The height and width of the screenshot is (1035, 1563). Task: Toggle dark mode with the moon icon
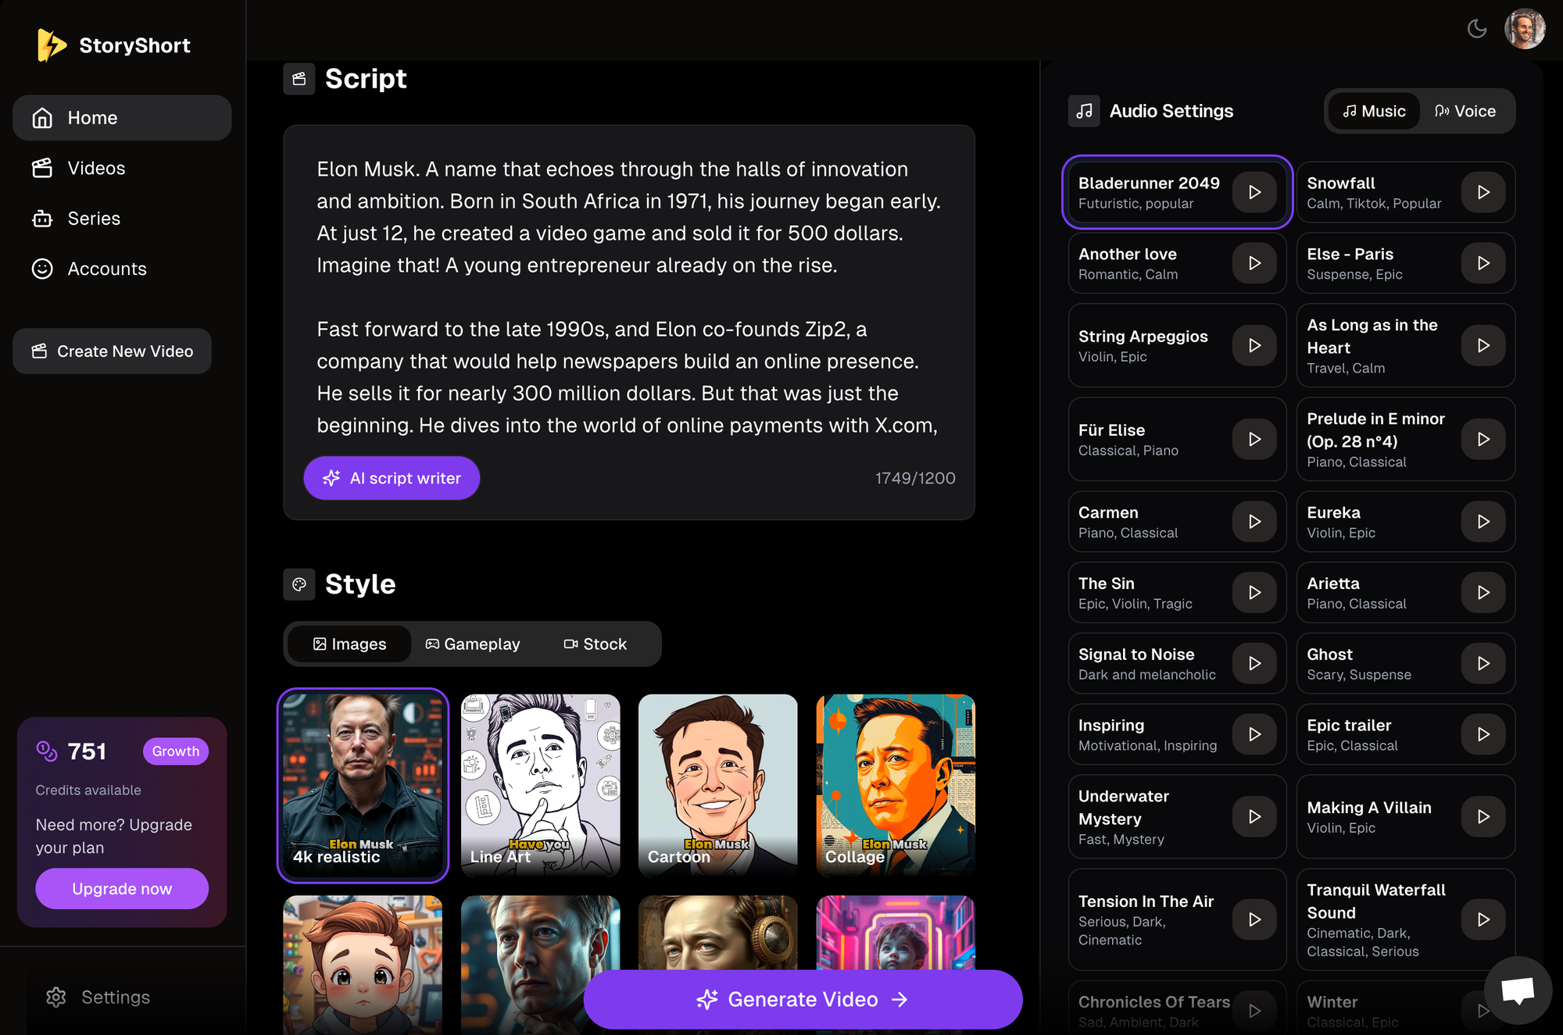coord(1477,28)
